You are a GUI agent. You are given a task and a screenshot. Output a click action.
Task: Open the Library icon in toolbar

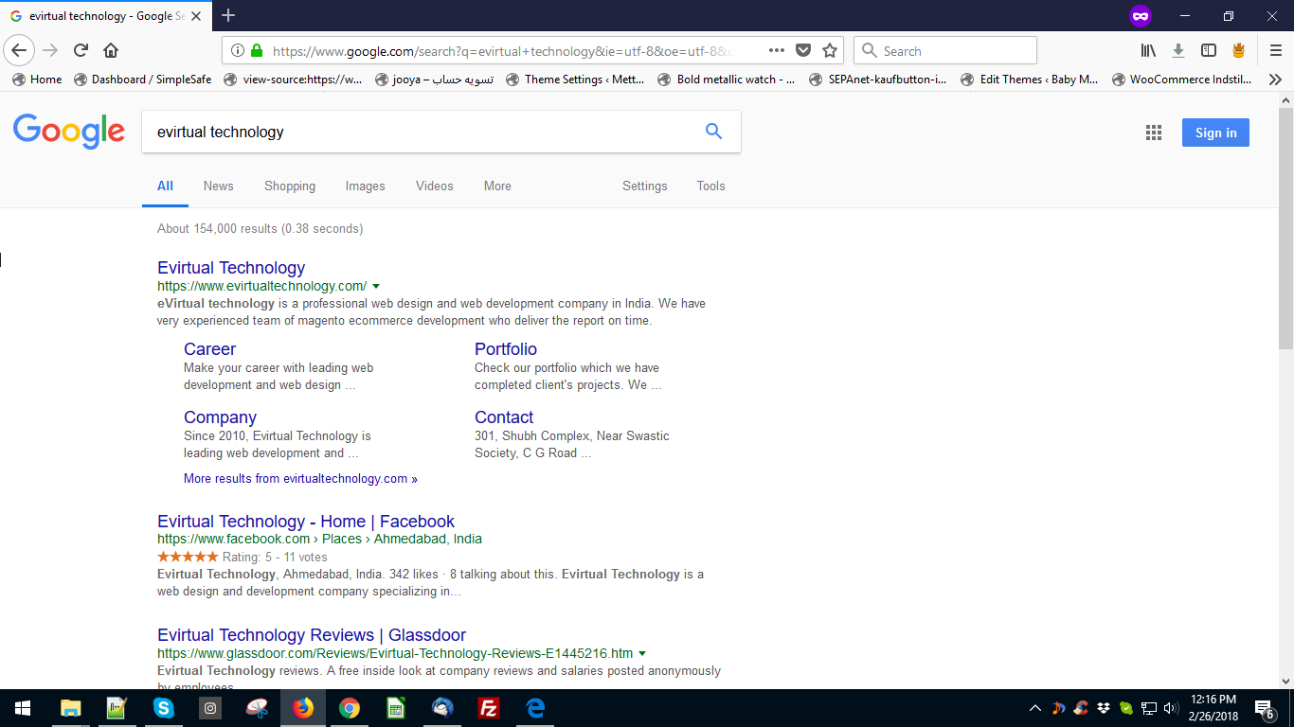[1148, 50]
